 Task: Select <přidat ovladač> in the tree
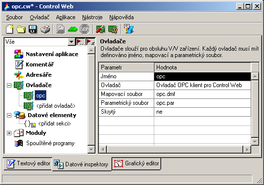[x=55, y=106]
